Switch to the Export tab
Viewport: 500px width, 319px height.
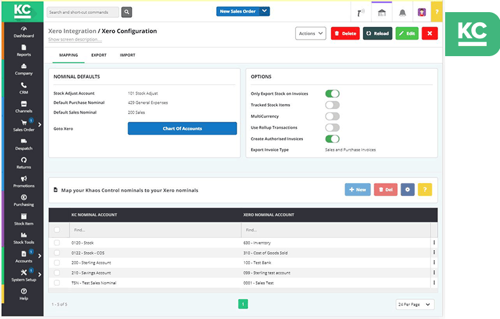(99, 55)
